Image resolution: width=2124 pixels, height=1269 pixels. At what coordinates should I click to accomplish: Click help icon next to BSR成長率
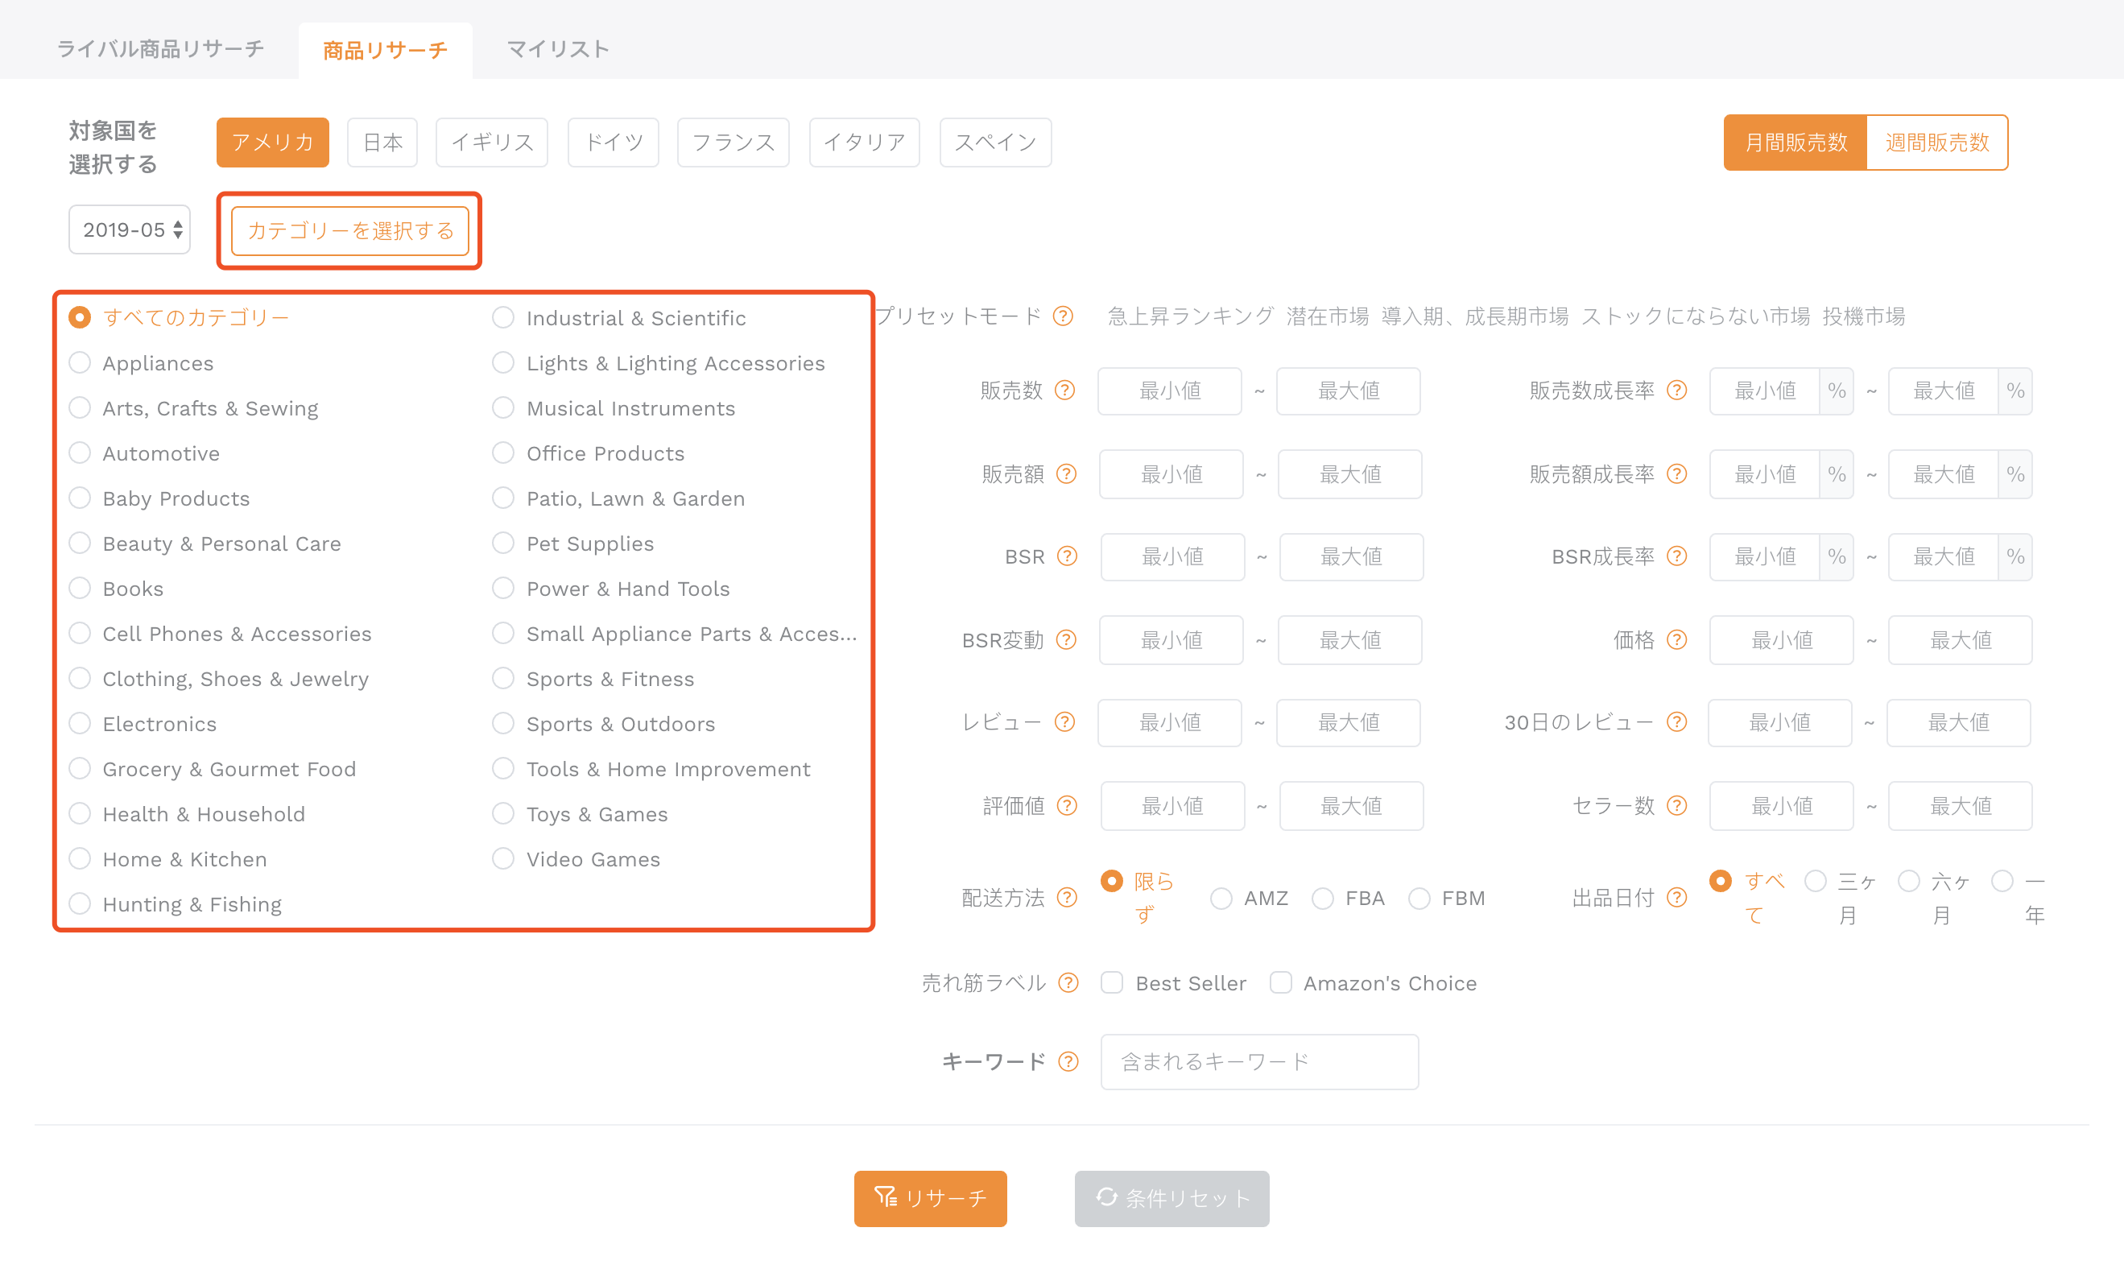1678,556
